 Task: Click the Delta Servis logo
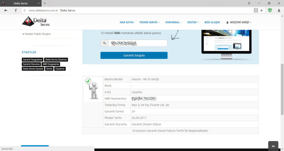click(36, 21)
